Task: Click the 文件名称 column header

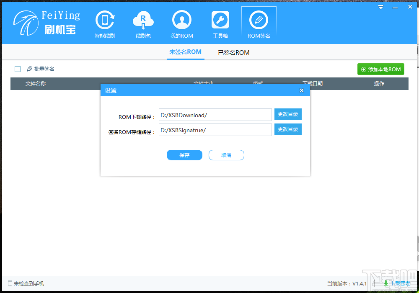Action: [36, 84]
